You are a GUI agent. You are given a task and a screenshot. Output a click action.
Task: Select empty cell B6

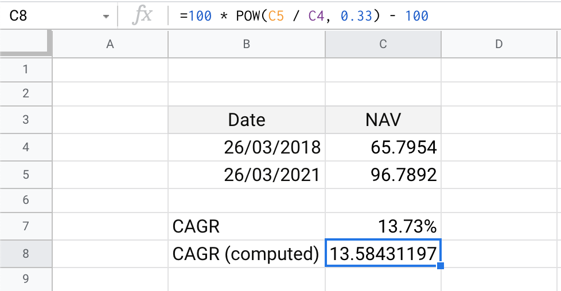pos(247,200)
